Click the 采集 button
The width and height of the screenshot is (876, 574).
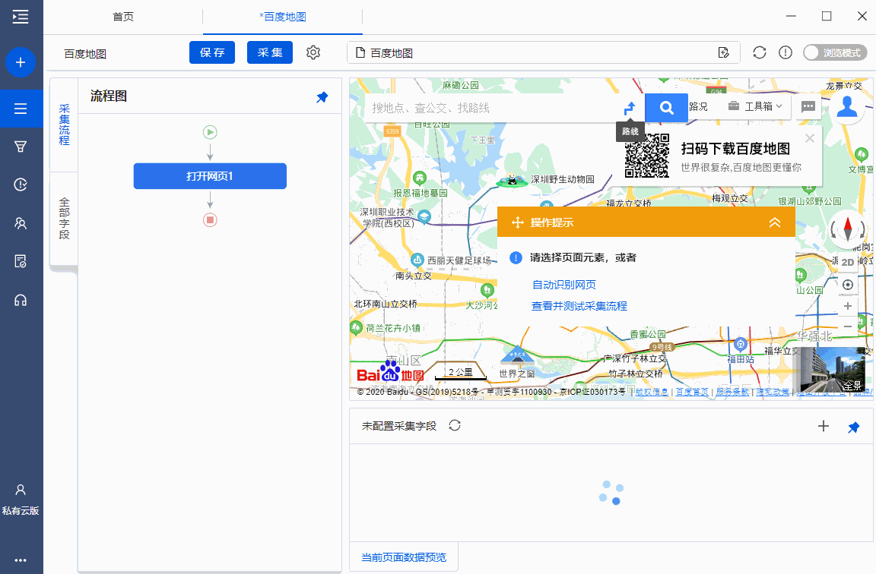[x=270, y=52]
